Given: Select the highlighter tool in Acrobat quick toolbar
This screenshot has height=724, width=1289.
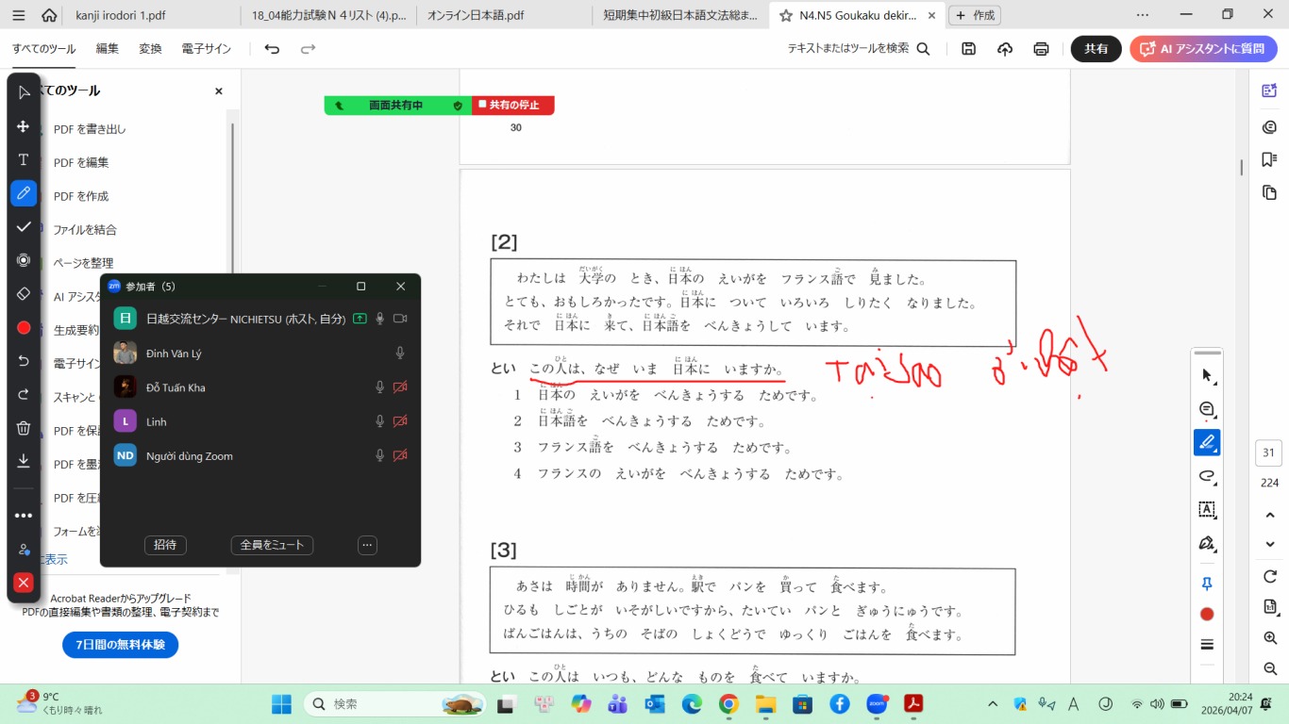Looking at the screenshot, I should pyautogui.click(x=1206, y=442).
